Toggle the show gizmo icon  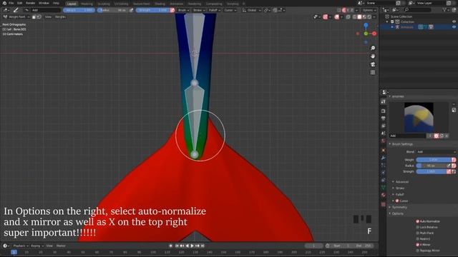tap(326, 17)
